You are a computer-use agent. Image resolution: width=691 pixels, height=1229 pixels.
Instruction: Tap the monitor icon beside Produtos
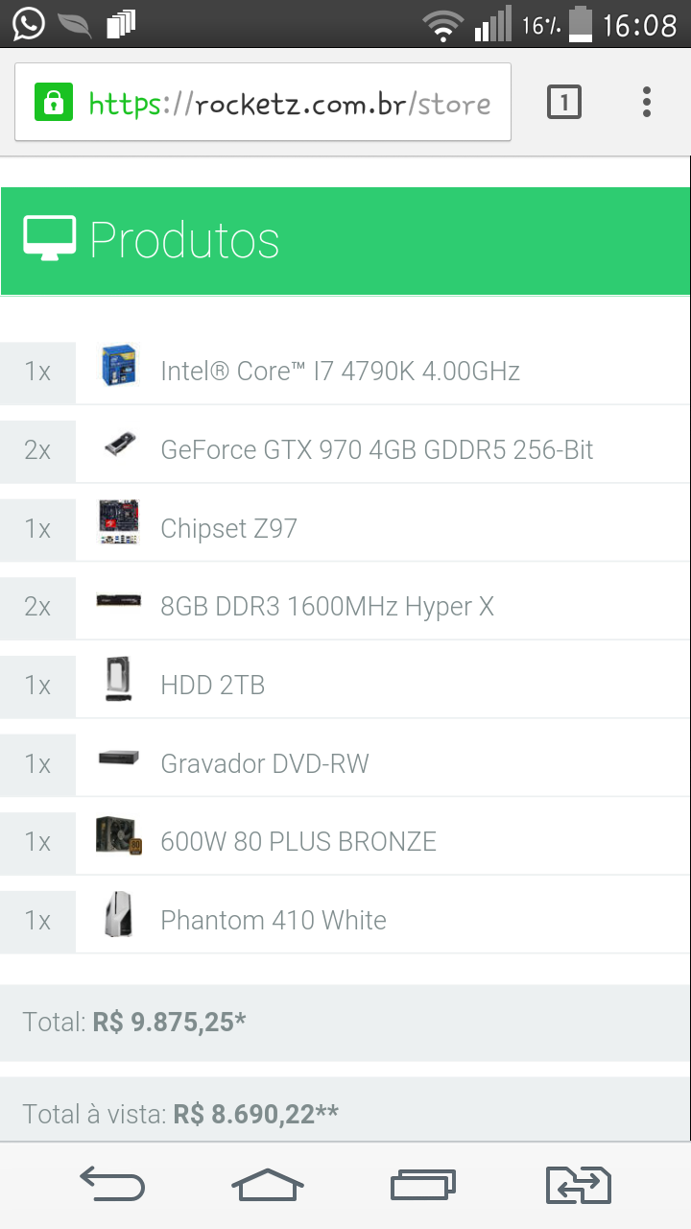[50, 239]
